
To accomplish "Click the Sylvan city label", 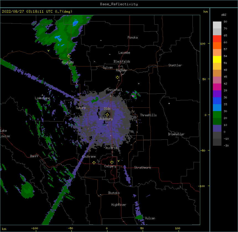I will 108,68.
